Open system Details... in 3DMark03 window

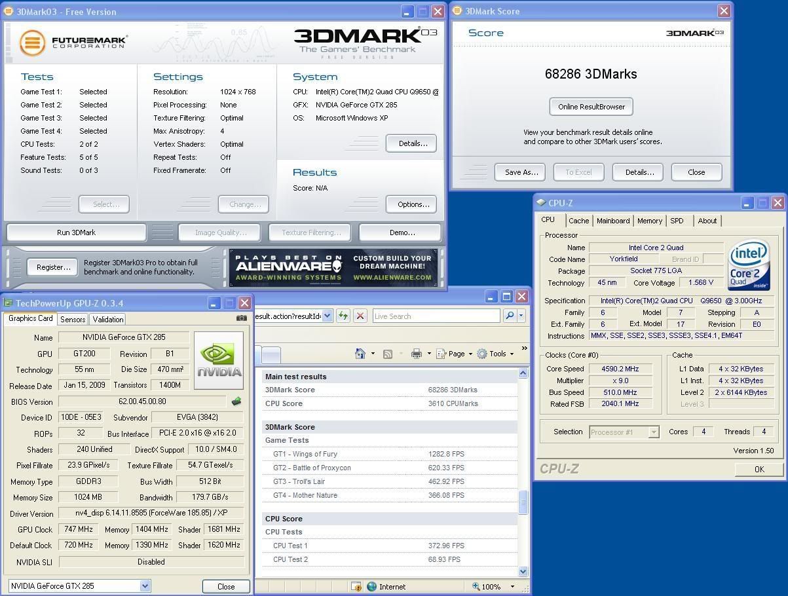coord(411,143)
